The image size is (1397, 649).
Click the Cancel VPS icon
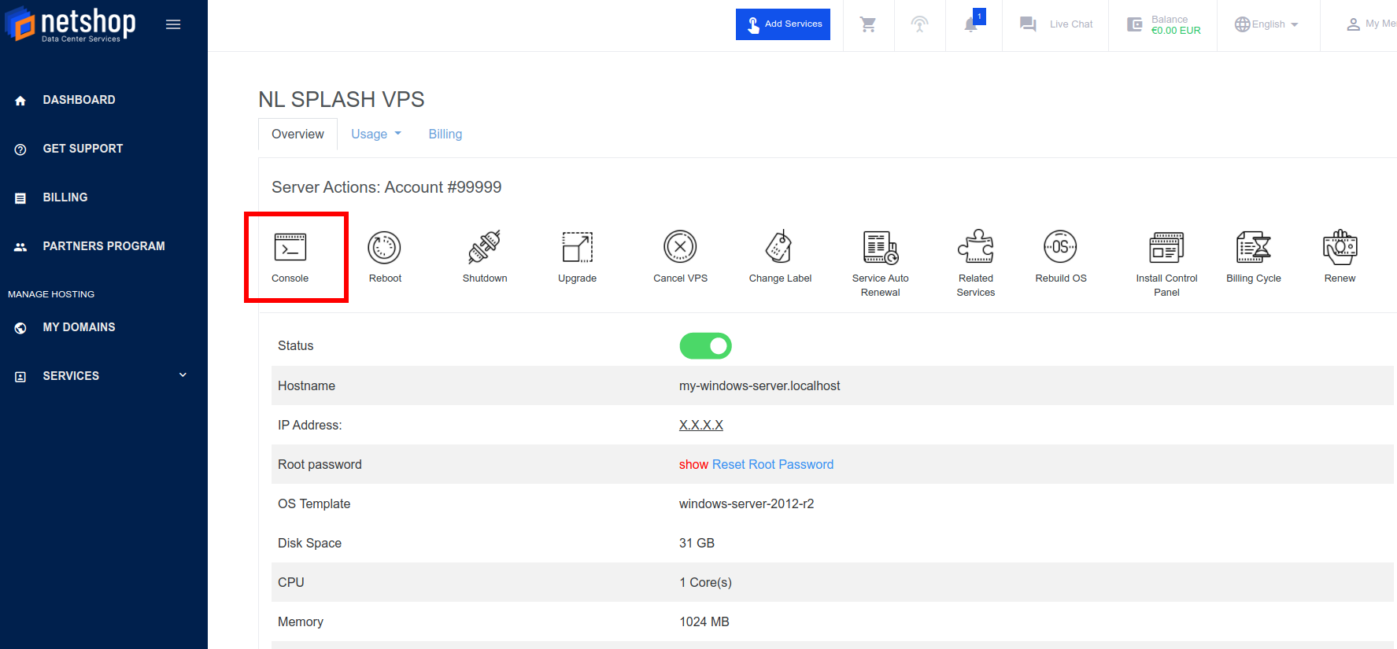680,247
